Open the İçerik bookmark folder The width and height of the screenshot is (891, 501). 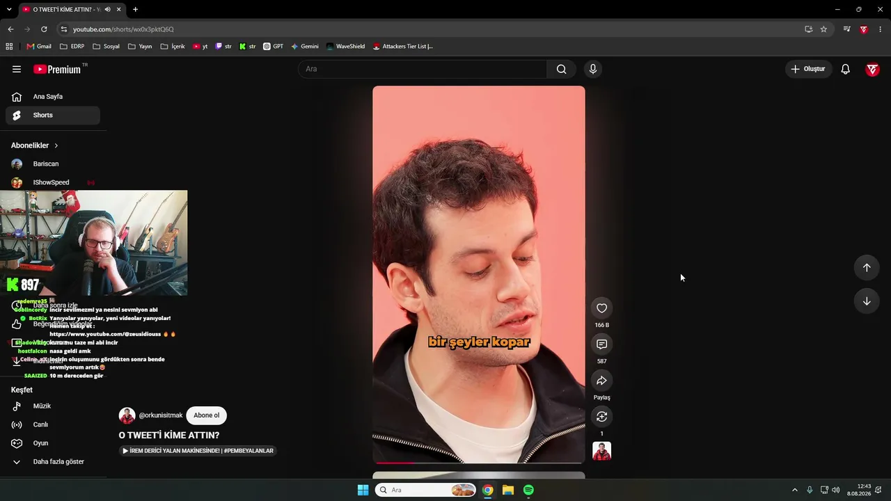click(x=173, y=47)
